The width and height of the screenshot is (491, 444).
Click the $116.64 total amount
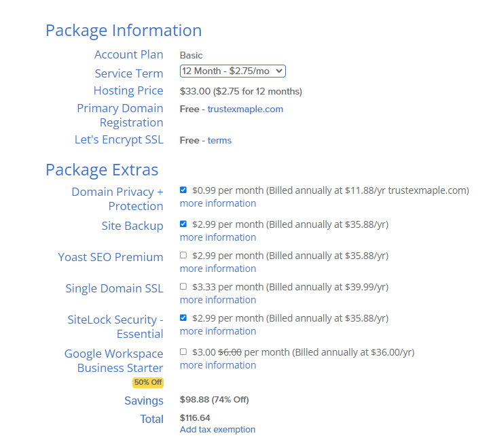coord(195,418)
